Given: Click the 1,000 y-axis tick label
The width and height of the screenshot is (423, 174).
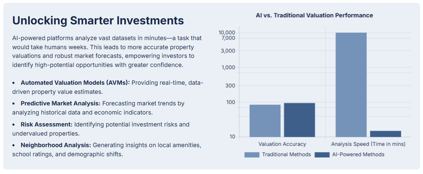Looking at the screenshot, I should [x=229, y=67].
